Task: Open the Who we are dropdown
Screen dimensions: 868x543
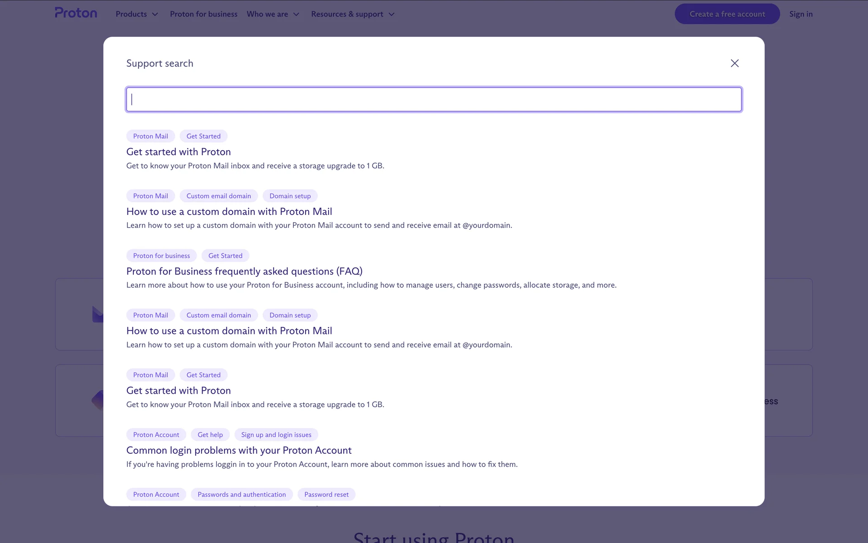Action: [273, 14]
